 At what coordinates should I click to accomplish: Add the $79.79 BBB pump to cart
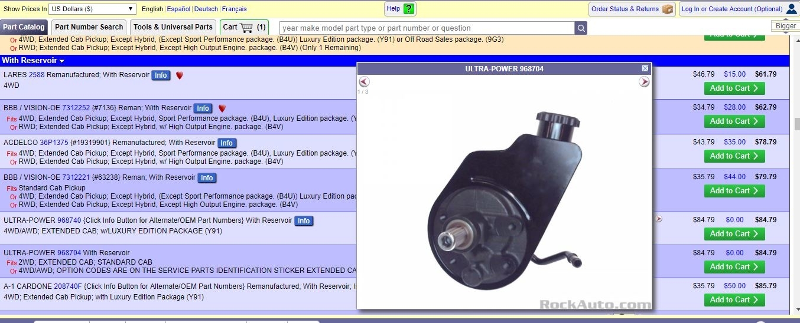(734, 191)
